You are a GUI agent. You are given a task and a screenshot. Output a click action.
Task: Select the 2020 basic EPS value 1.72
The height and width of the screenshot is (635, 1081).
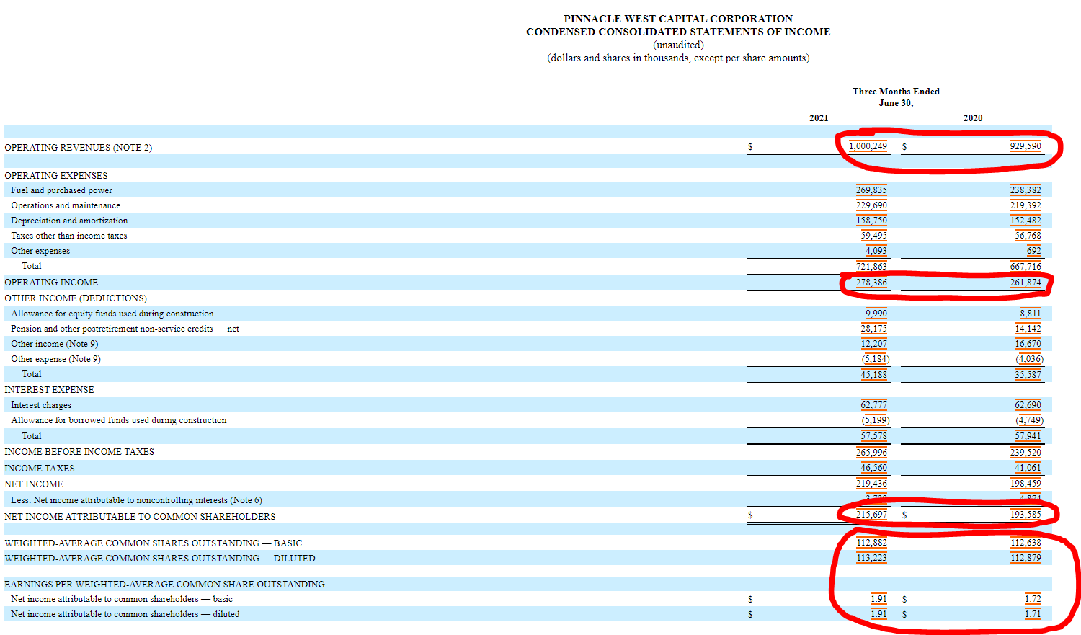tap(1033, 599)
